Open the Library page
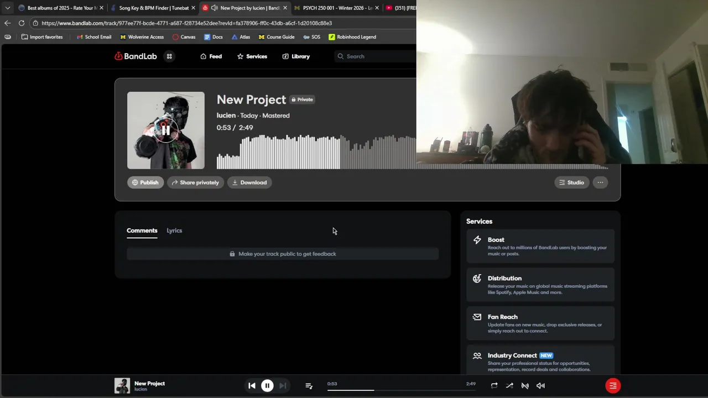The image size is (708, 398). pos(296,56)
